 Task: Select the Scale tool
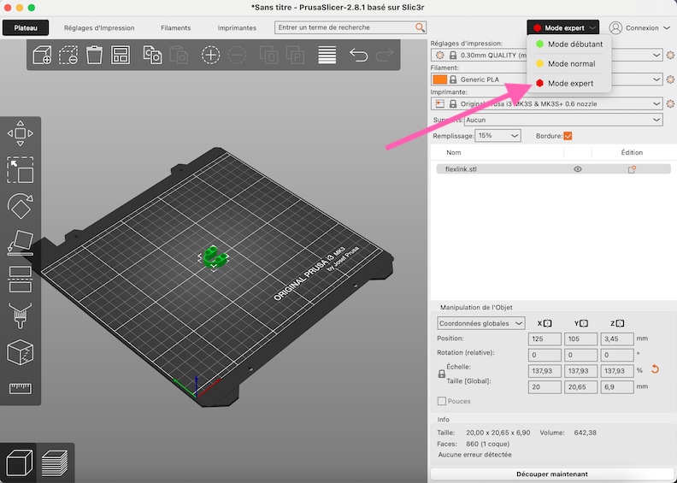tap(21, 169)
